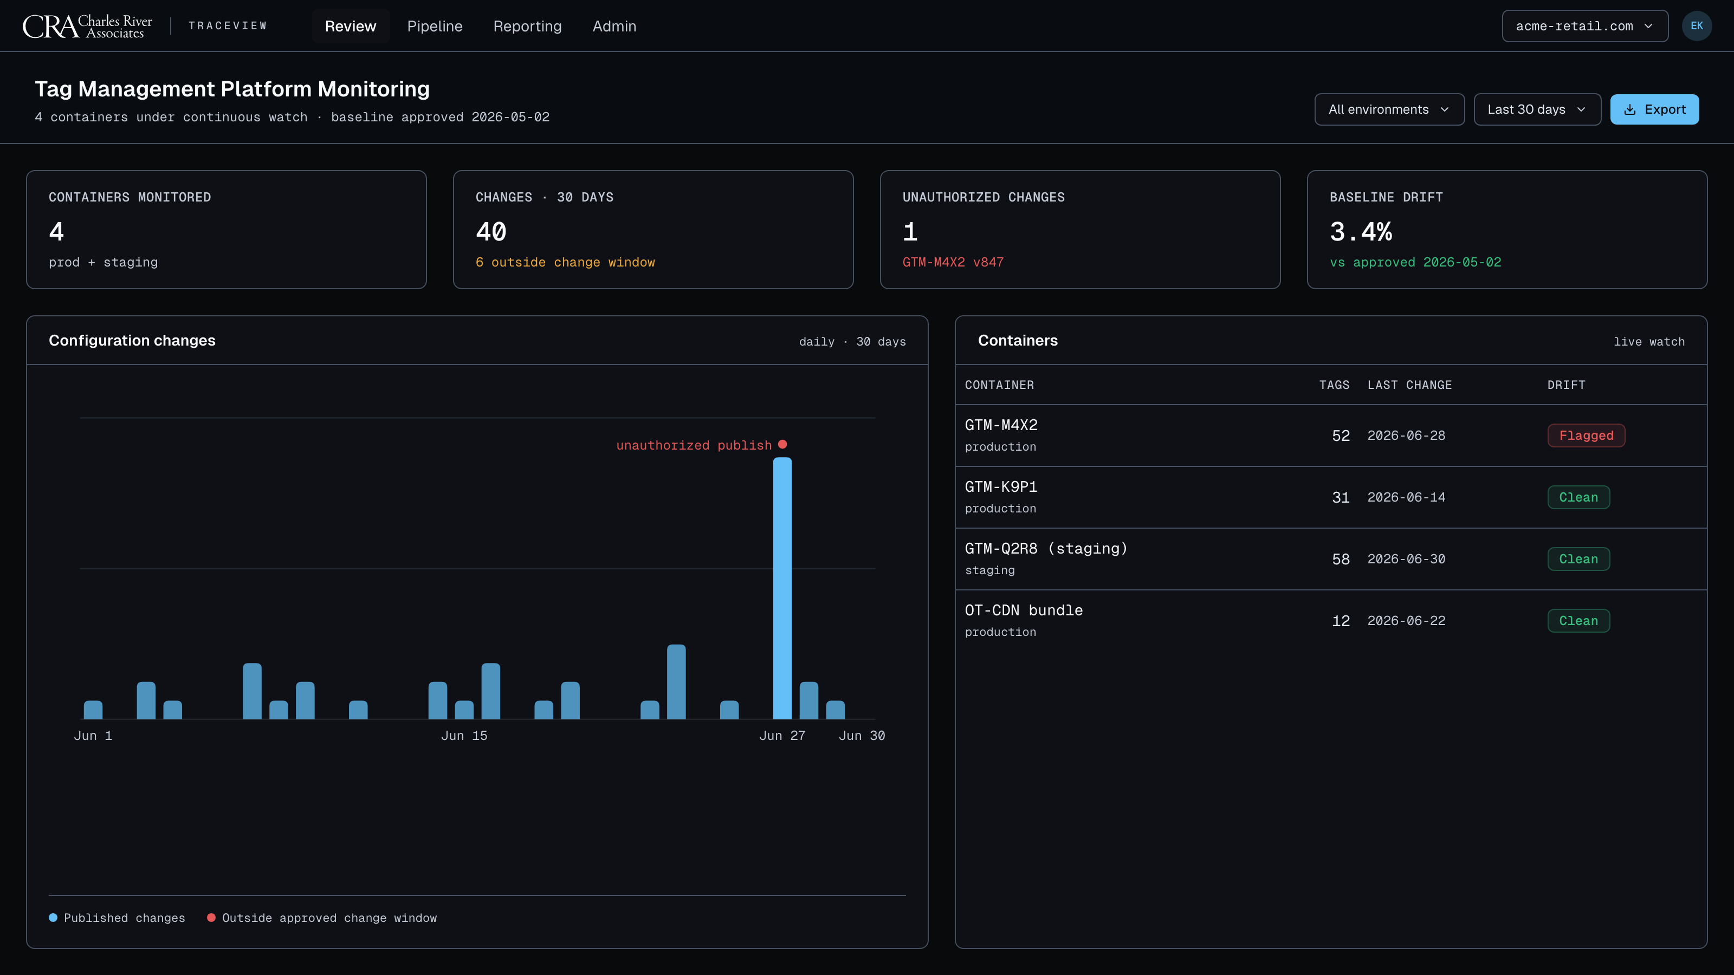Click the Published changes legend label
The image size is (1734, 975).
tap(124, 919)
